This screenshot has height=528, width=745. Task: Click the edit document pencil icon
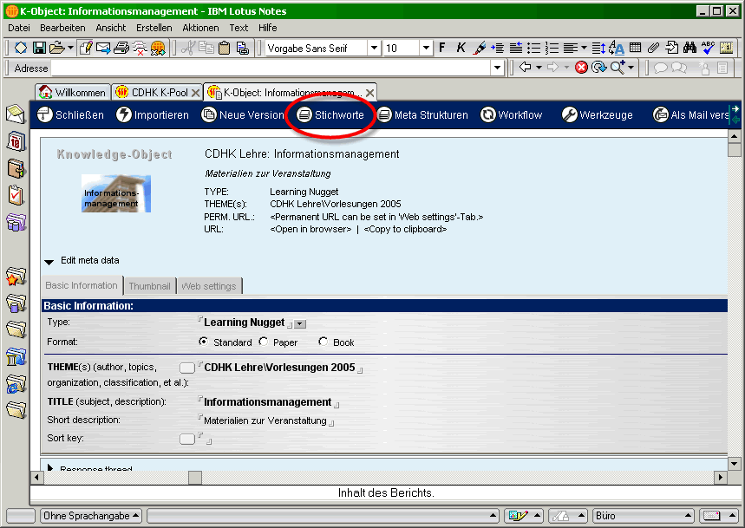click(86, 48)
